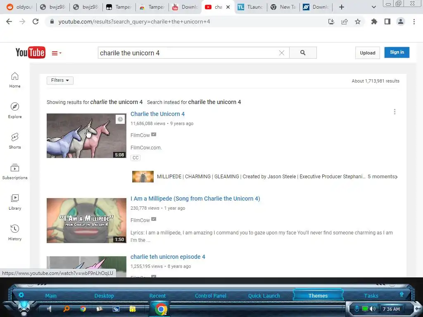Close the current YouTube tab
Screen dimensions: 423x317
tap(228, 7)
